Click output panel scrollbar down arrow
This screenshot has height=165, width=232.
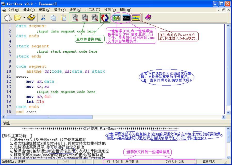pos(228,157)
